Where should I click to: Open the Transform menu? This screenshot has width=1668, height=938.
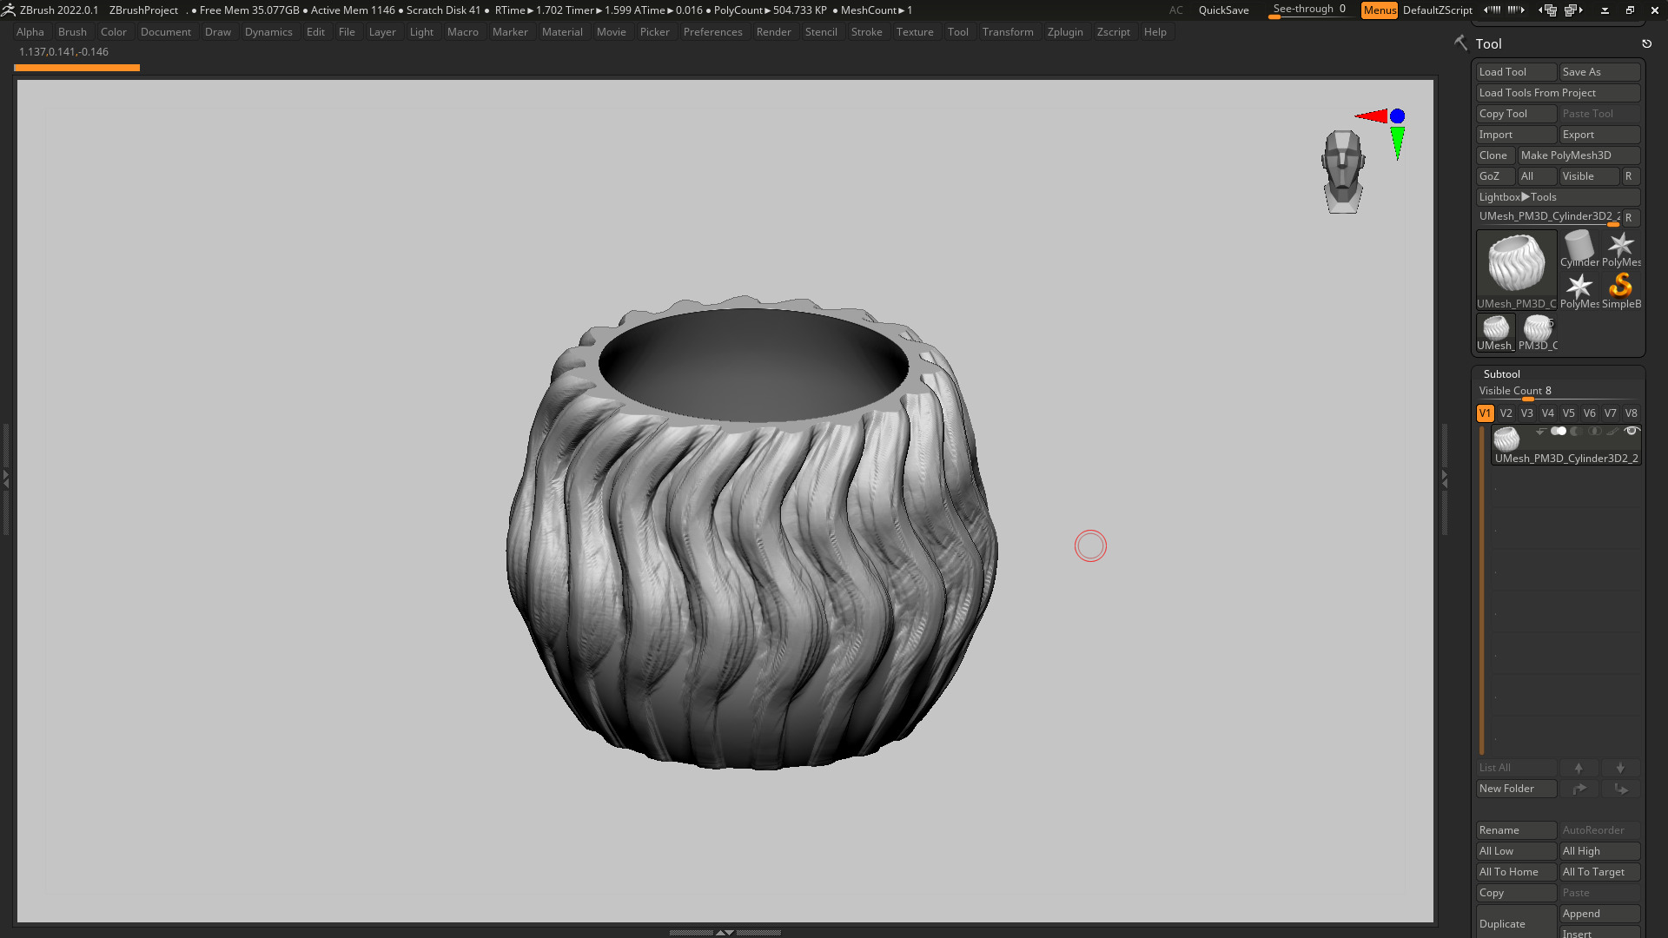click(1008, 32)
